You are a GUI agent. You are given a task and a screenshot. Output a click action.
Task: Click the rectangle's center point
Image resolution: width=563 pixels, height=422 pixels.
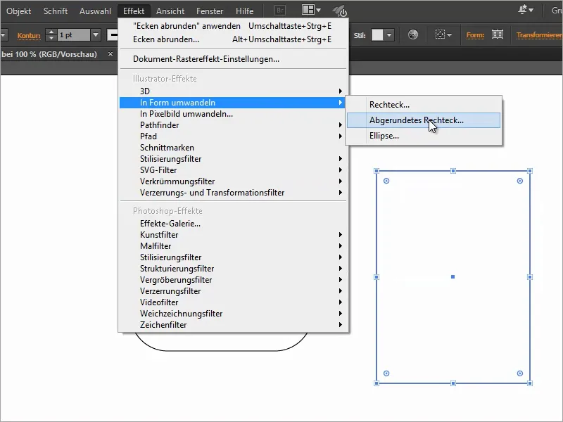pos(453,276)
